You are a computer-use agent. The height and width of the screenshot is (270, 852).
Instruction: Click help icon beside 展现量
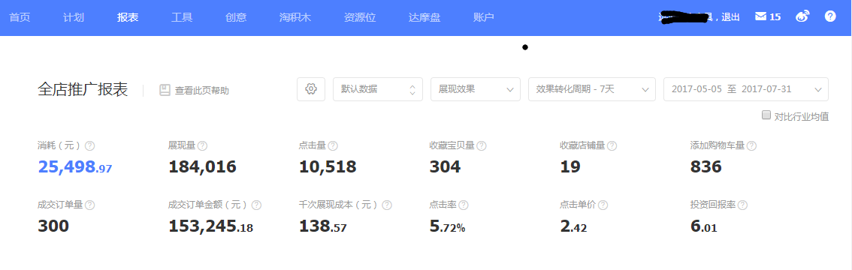pyautogui.click(x=202, y=145)
